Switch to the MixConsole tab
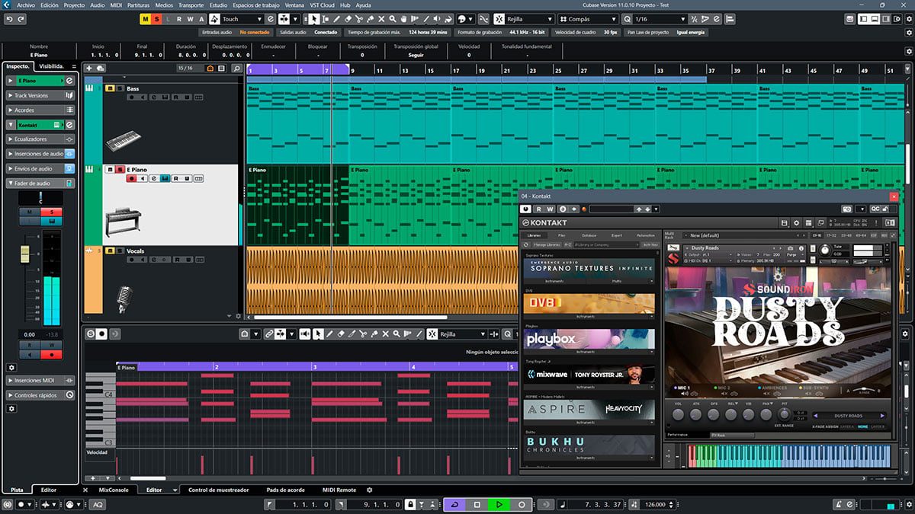 (x=114, y=490)
